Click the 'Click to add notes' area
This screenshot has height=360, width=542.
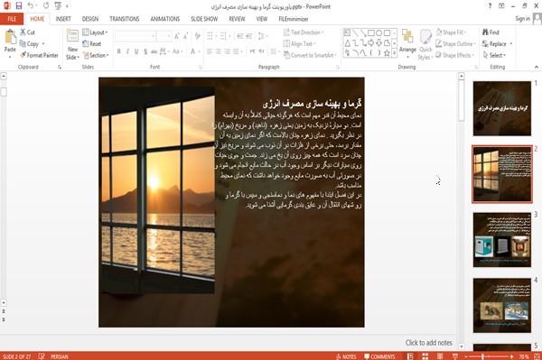click(x=428, y=343)
